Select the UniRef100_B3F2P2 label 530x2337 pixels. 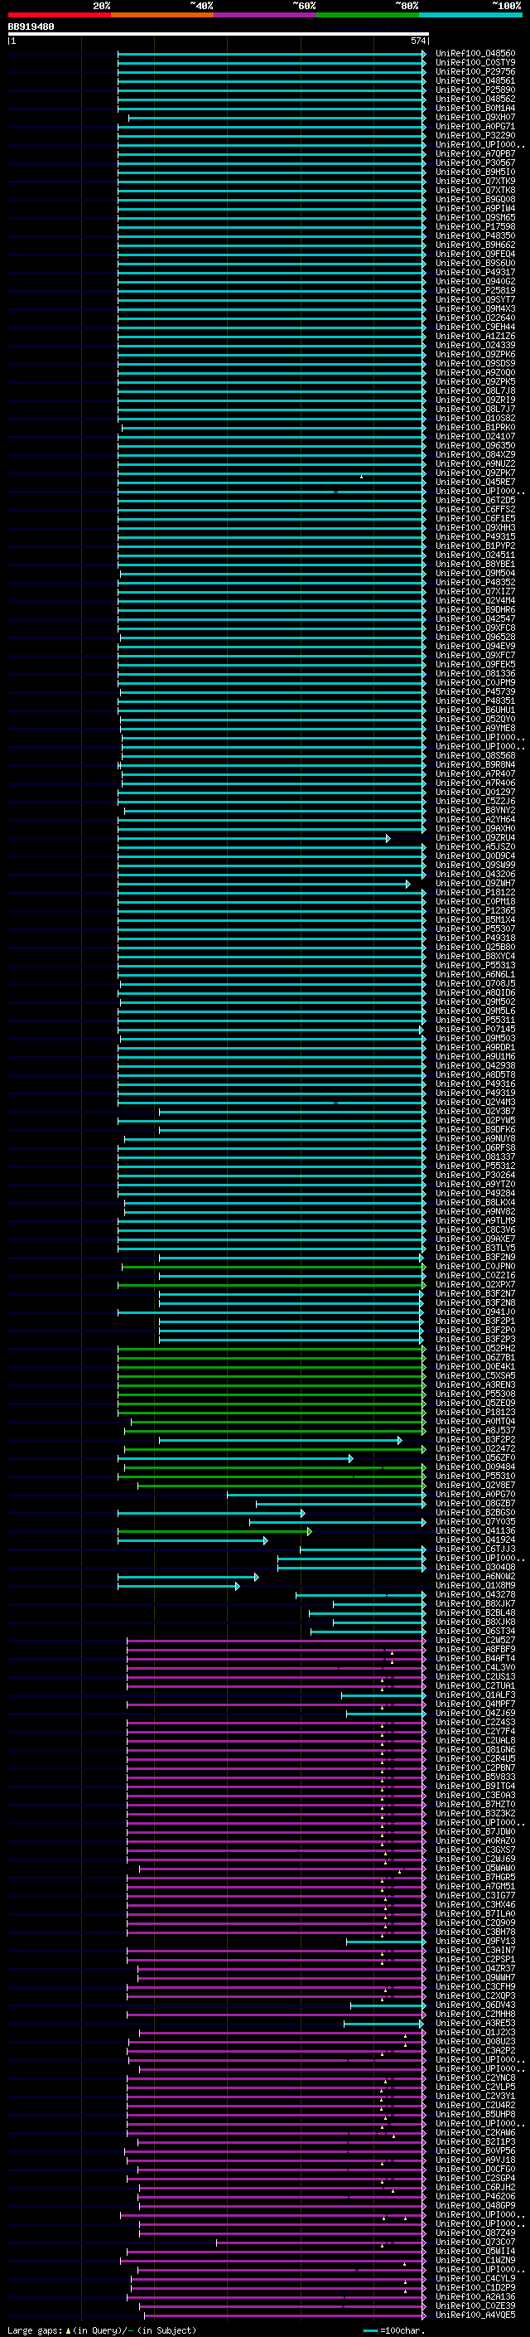tap(475, 1440)
